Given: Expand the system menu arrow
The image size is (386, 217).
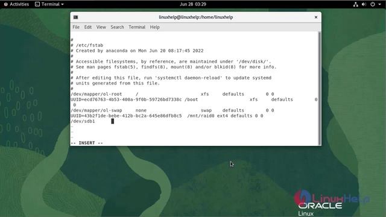Looking at the screenshot, I should pos(379,4).
